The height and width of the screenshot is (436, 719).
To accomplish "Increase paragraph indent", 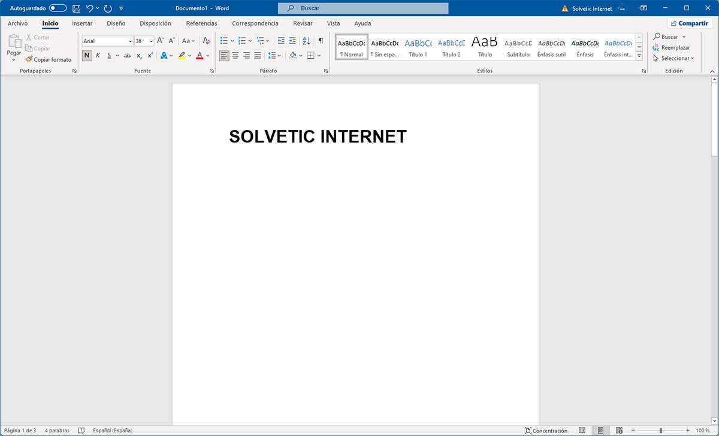I will pos(292,41).
